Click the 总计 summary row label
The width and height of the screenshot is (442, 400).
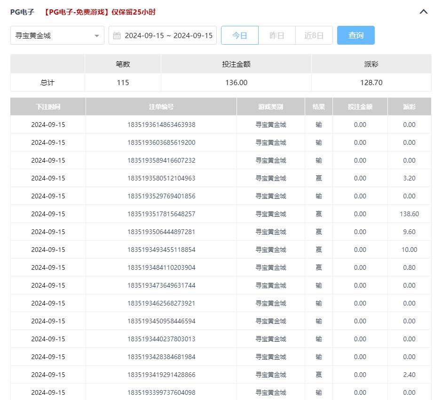[47, 82]
